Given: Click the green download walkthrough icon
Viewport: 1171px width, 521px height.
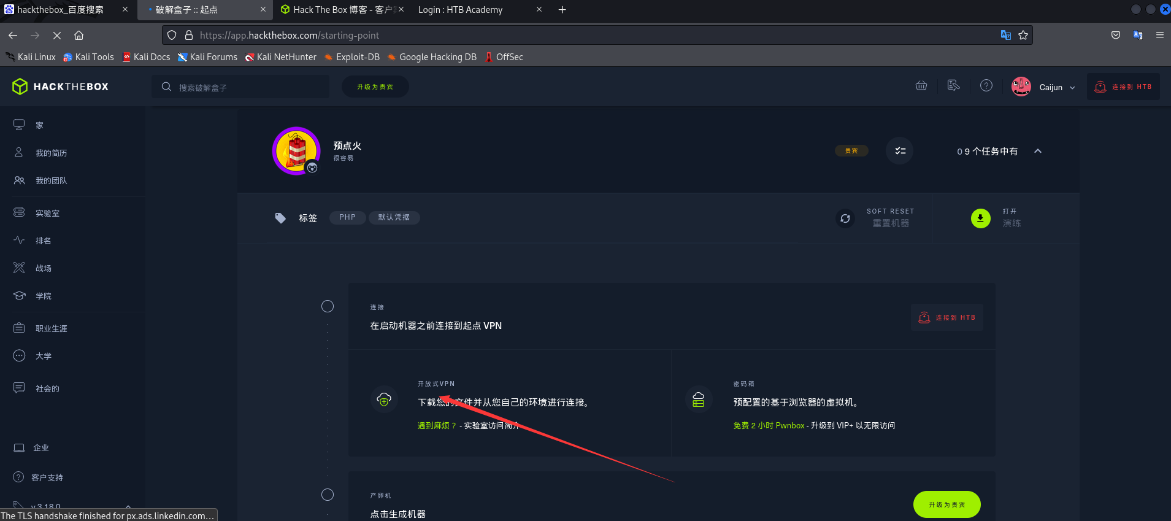Looking at the screenshot, I should pyautogui.click(x=981, y=218).
